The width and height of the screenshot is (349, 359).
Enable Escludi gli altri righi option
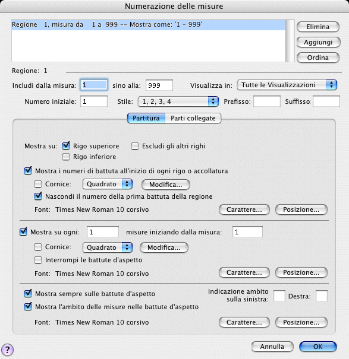[x=135, y=146]
